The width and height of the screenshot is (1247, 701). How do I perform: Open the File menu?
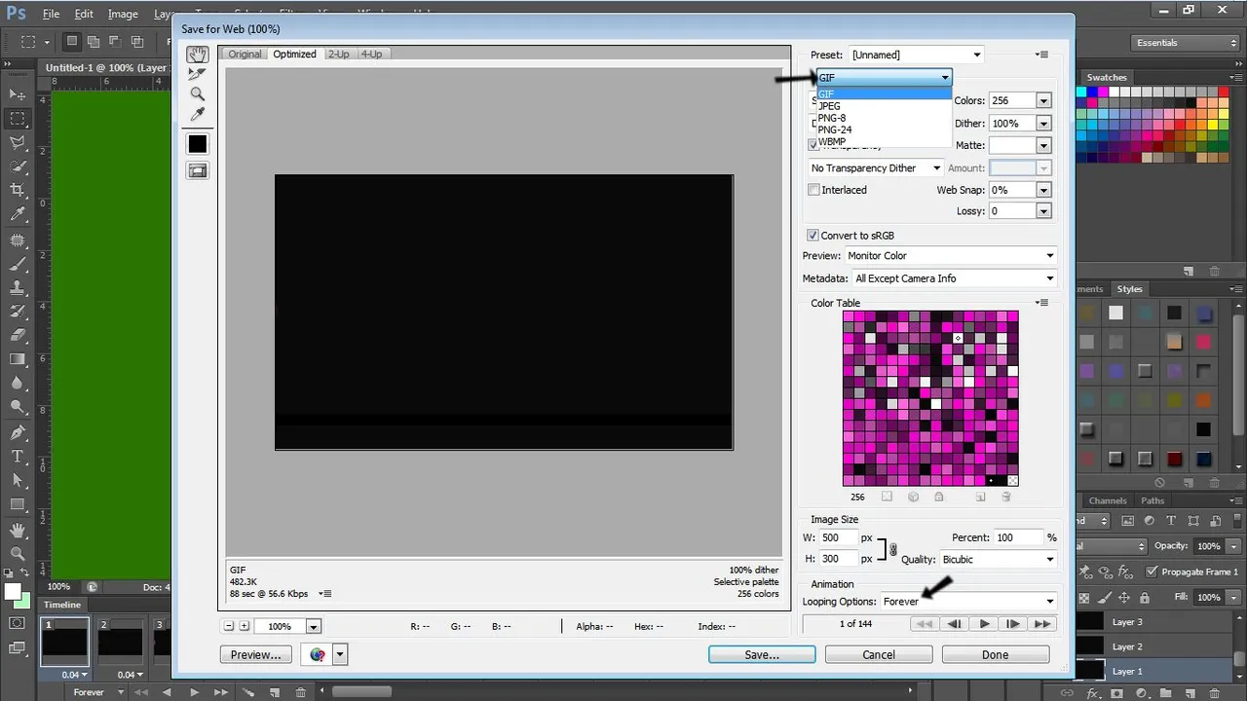click(51, 15)
